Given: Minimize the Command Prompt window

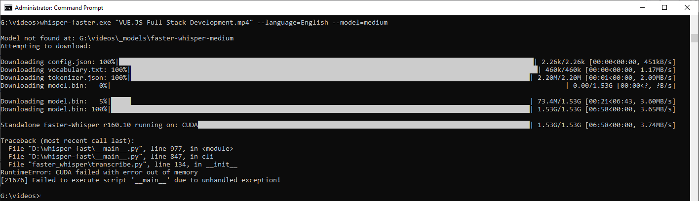Looking at the screenshot, I should coord(642,7).
